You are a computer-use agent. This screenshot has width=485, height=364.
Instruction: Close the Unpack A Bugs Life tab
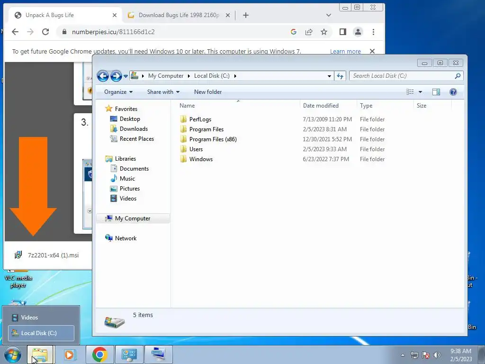tap(115, 15)
